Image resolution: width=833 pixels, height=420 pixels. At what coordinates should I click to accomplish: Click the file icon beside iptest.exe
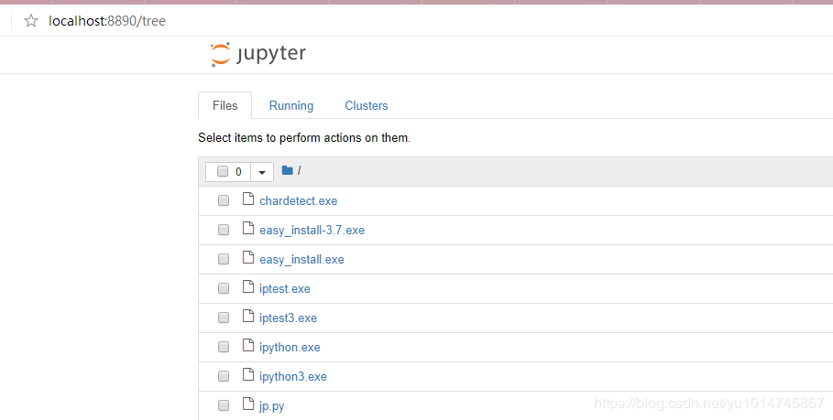(247, 287)
